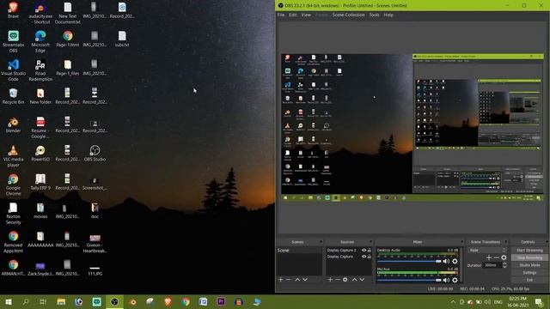Image resolution: width=550 pixels, height=309 pixels.
Task: Pop out the Sources dock panel
Action: (370, 242)
